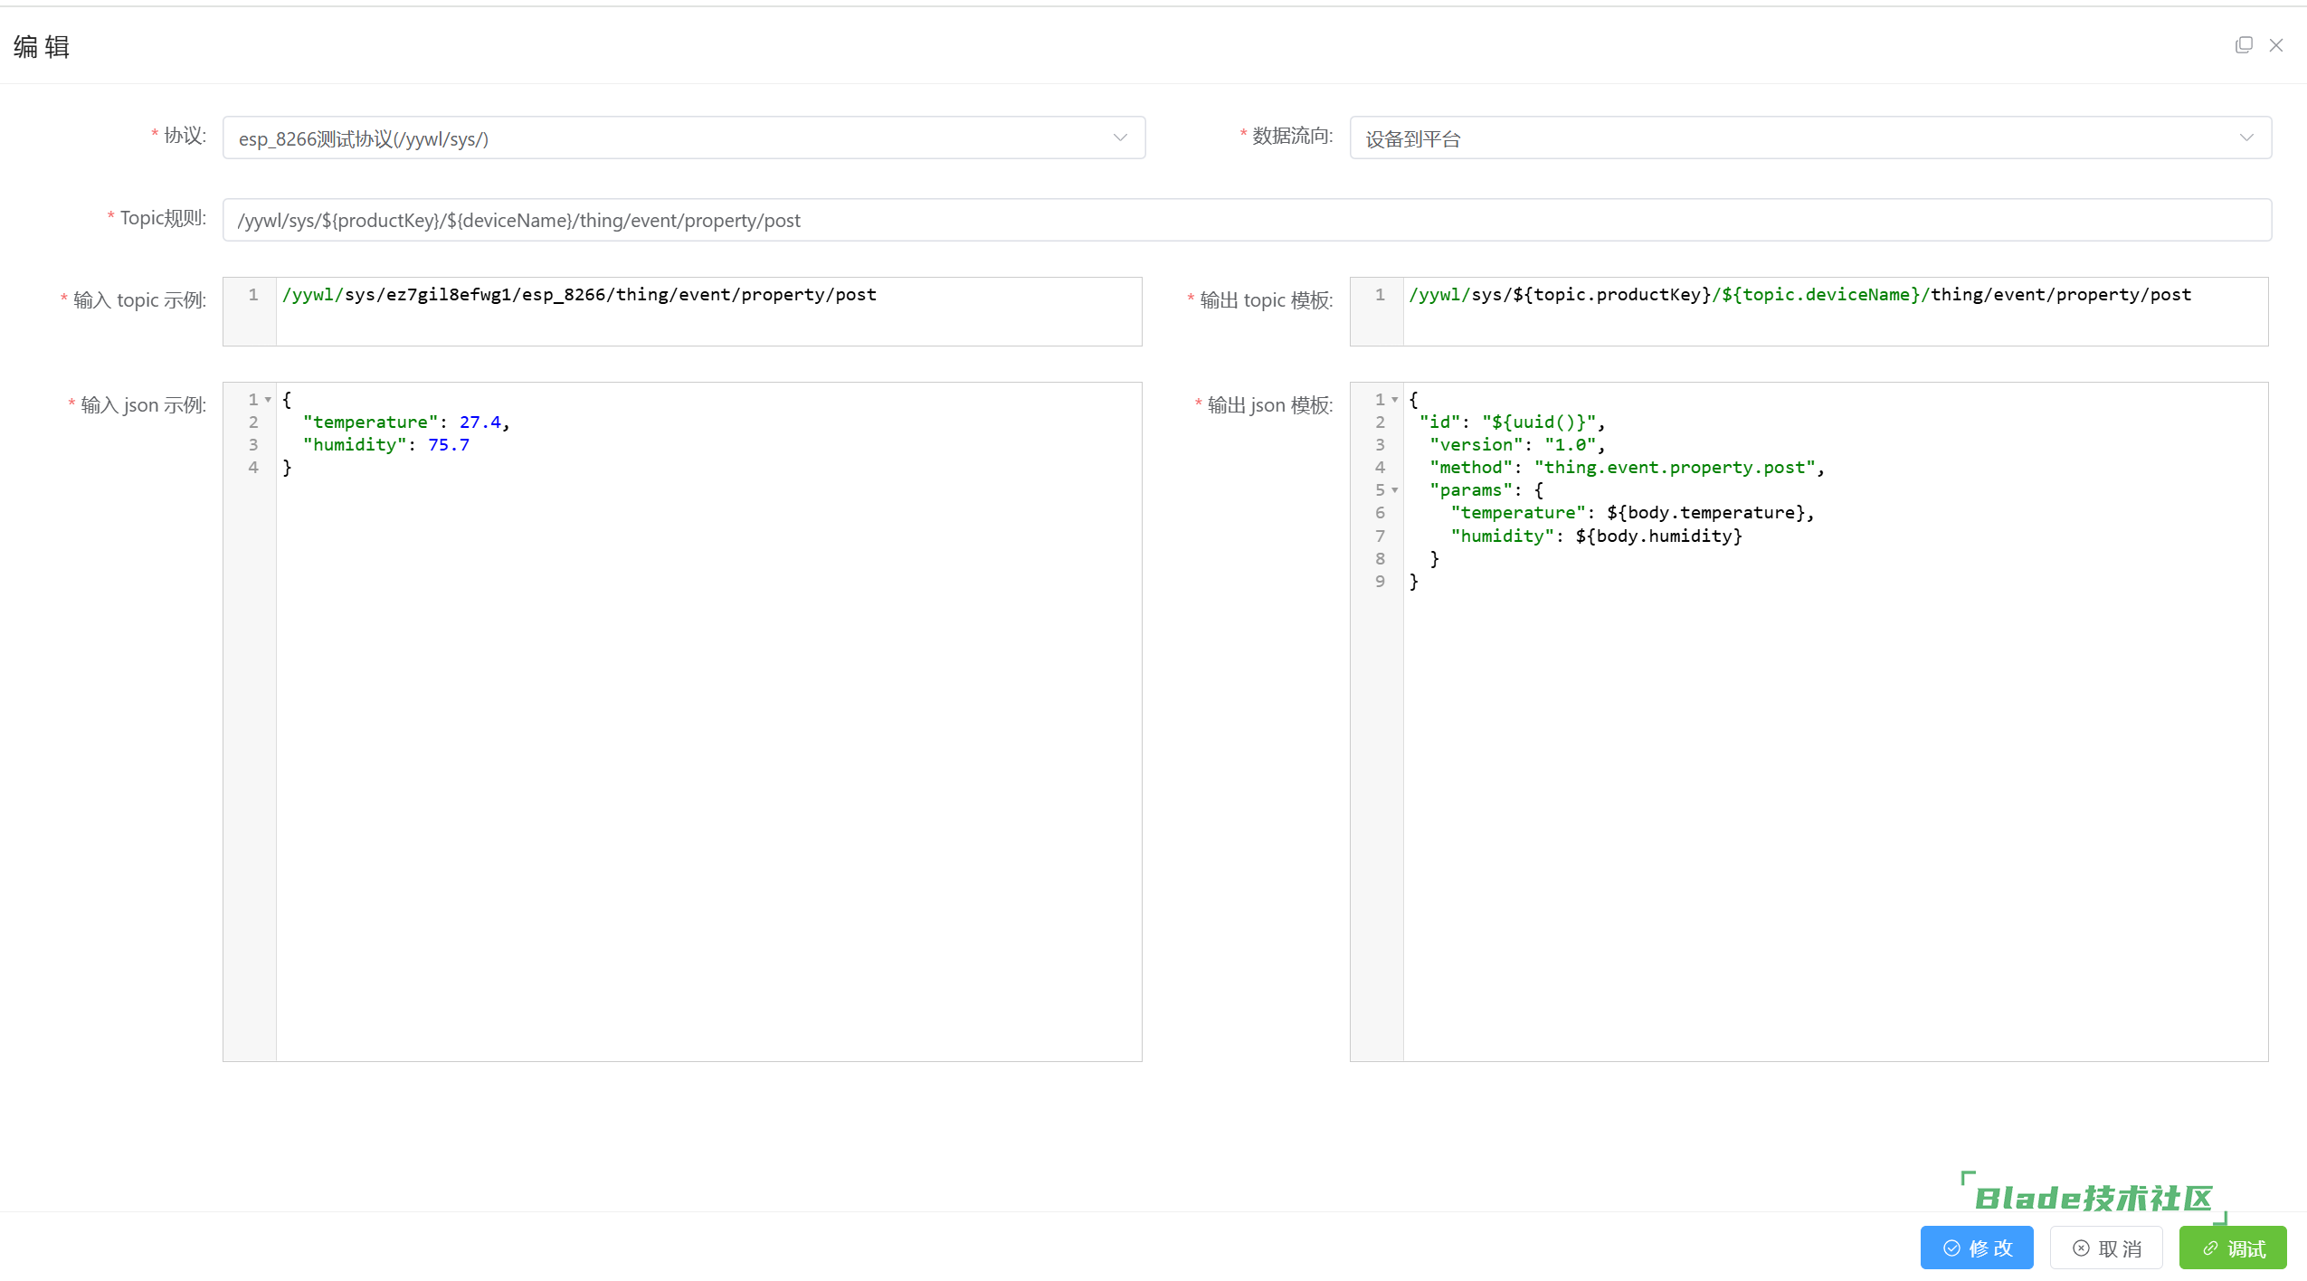This screenshot has height=1281, width=2307.
Task: Select the 数据流向 combo box showing 设备到平台
Action: point(1810,138)
